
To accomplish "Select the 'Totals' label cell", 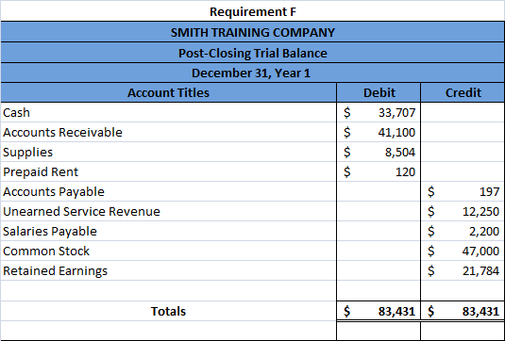I will click(168, 311).
